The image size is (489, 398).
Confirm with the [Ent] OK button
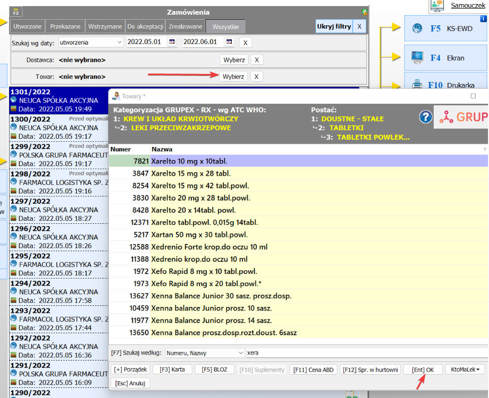(423, 370)
